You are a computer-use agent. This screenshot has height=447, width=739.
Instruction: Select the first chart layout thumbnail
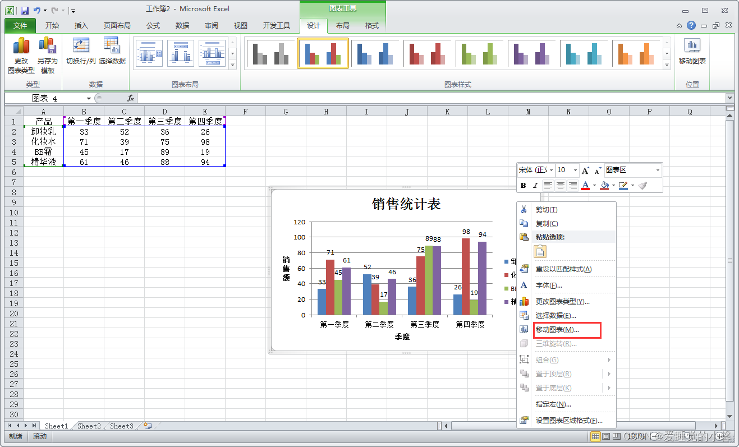[149, 54]
